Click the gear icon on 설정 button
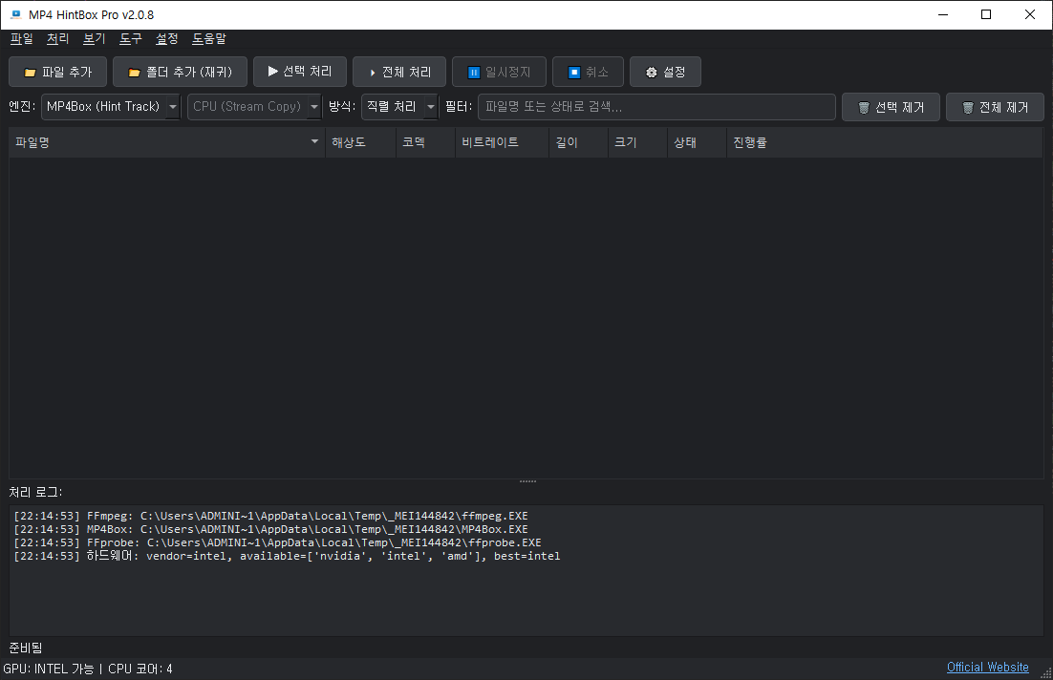 [652, 73]
